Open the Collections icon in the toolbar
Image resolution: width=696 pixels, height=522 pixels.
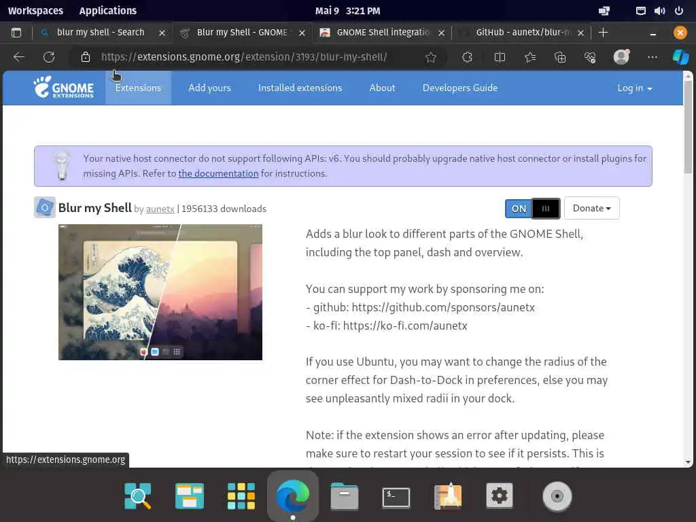pyautogui.click(x=560, y=57)
